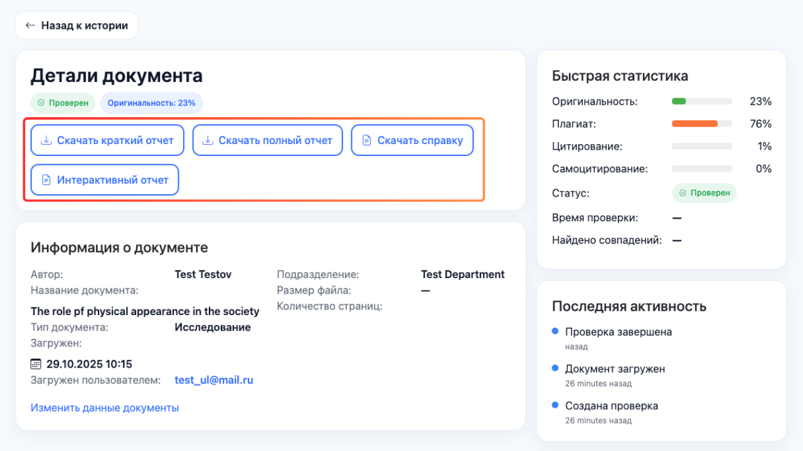Click the back arrow icon near 'Назад к истории'

click(29, 25)
